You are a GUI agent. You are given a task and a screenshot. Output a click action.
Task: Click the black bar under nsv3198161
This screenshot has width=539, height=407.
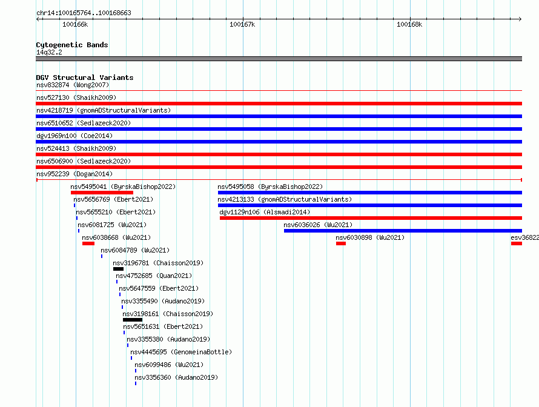tap(133, 320)
